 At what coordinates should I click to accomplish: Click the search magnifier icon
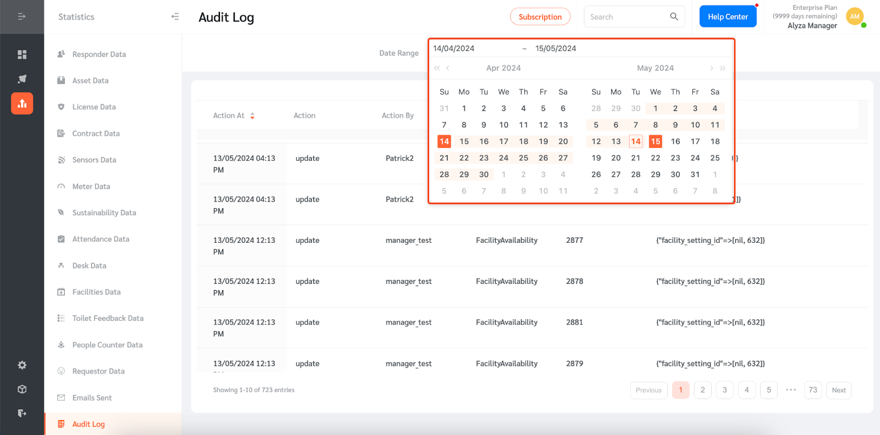(674, 16)
